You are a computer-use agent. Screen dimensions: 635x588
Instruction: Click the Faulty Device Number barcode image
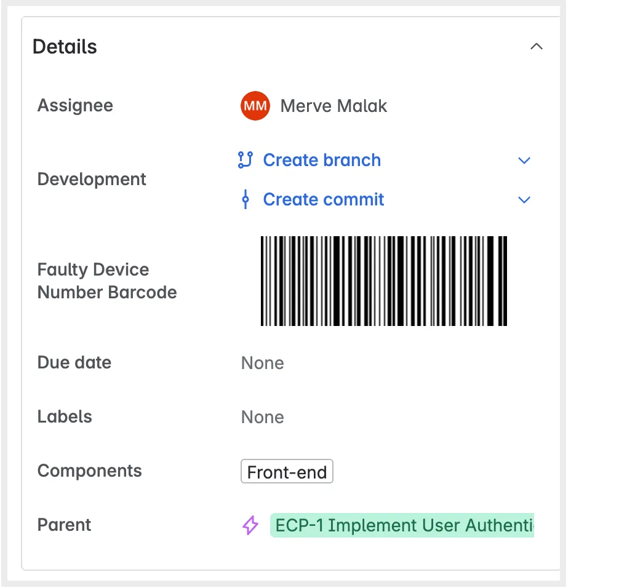(x=383, y=281)
